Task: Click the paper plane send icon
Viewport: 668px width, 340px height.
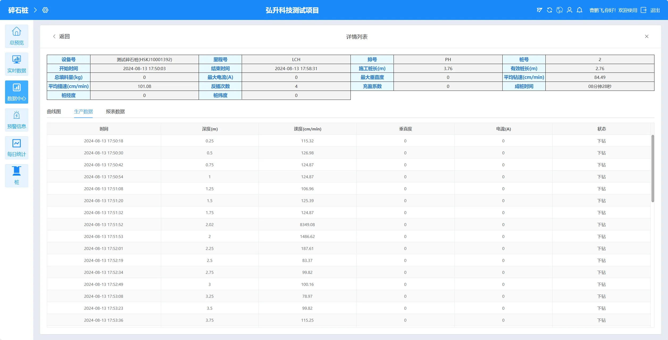Action: [x=539, y=10]
